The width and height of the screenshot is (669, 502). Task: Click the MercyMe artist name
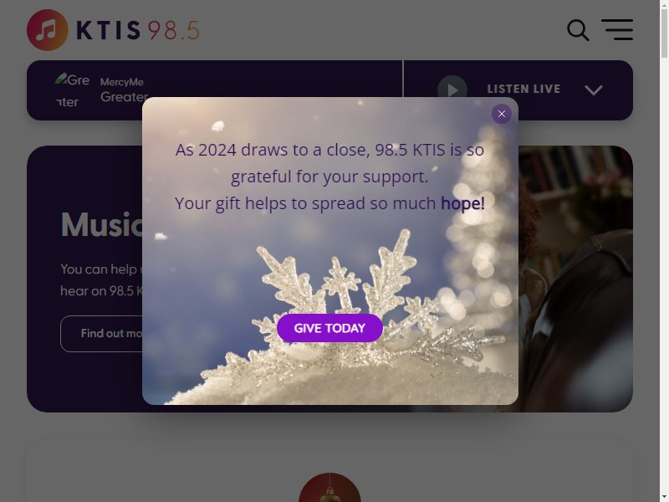coord(122,82)
